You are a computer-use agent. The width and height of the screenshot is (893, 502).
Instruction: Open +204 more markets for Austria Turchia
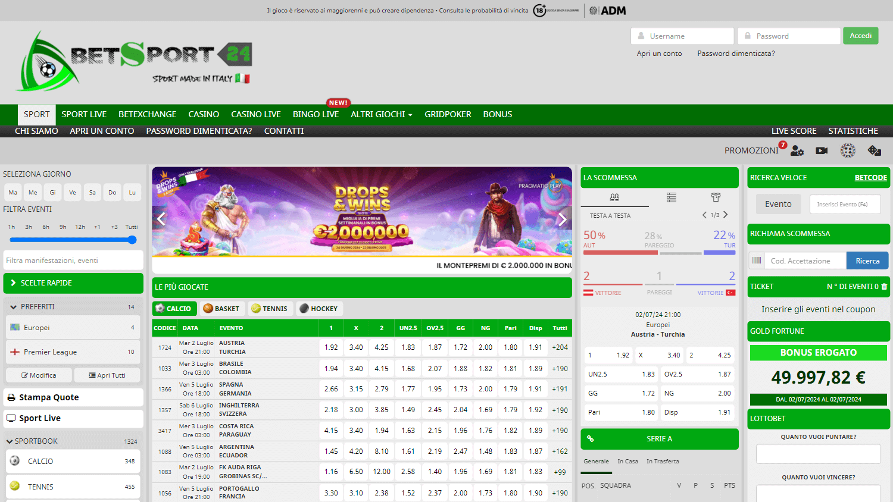560,347
